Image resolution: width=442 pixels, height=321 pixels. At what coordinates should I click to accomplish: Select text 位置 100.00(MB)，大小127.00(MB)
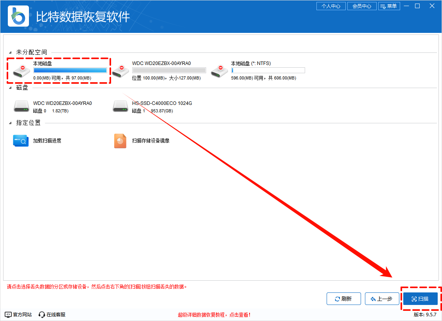click(166, 78)
